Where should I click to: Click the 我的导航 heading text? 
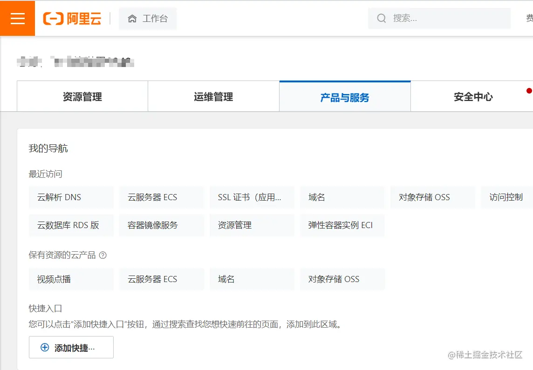click(x=48, y=148)
